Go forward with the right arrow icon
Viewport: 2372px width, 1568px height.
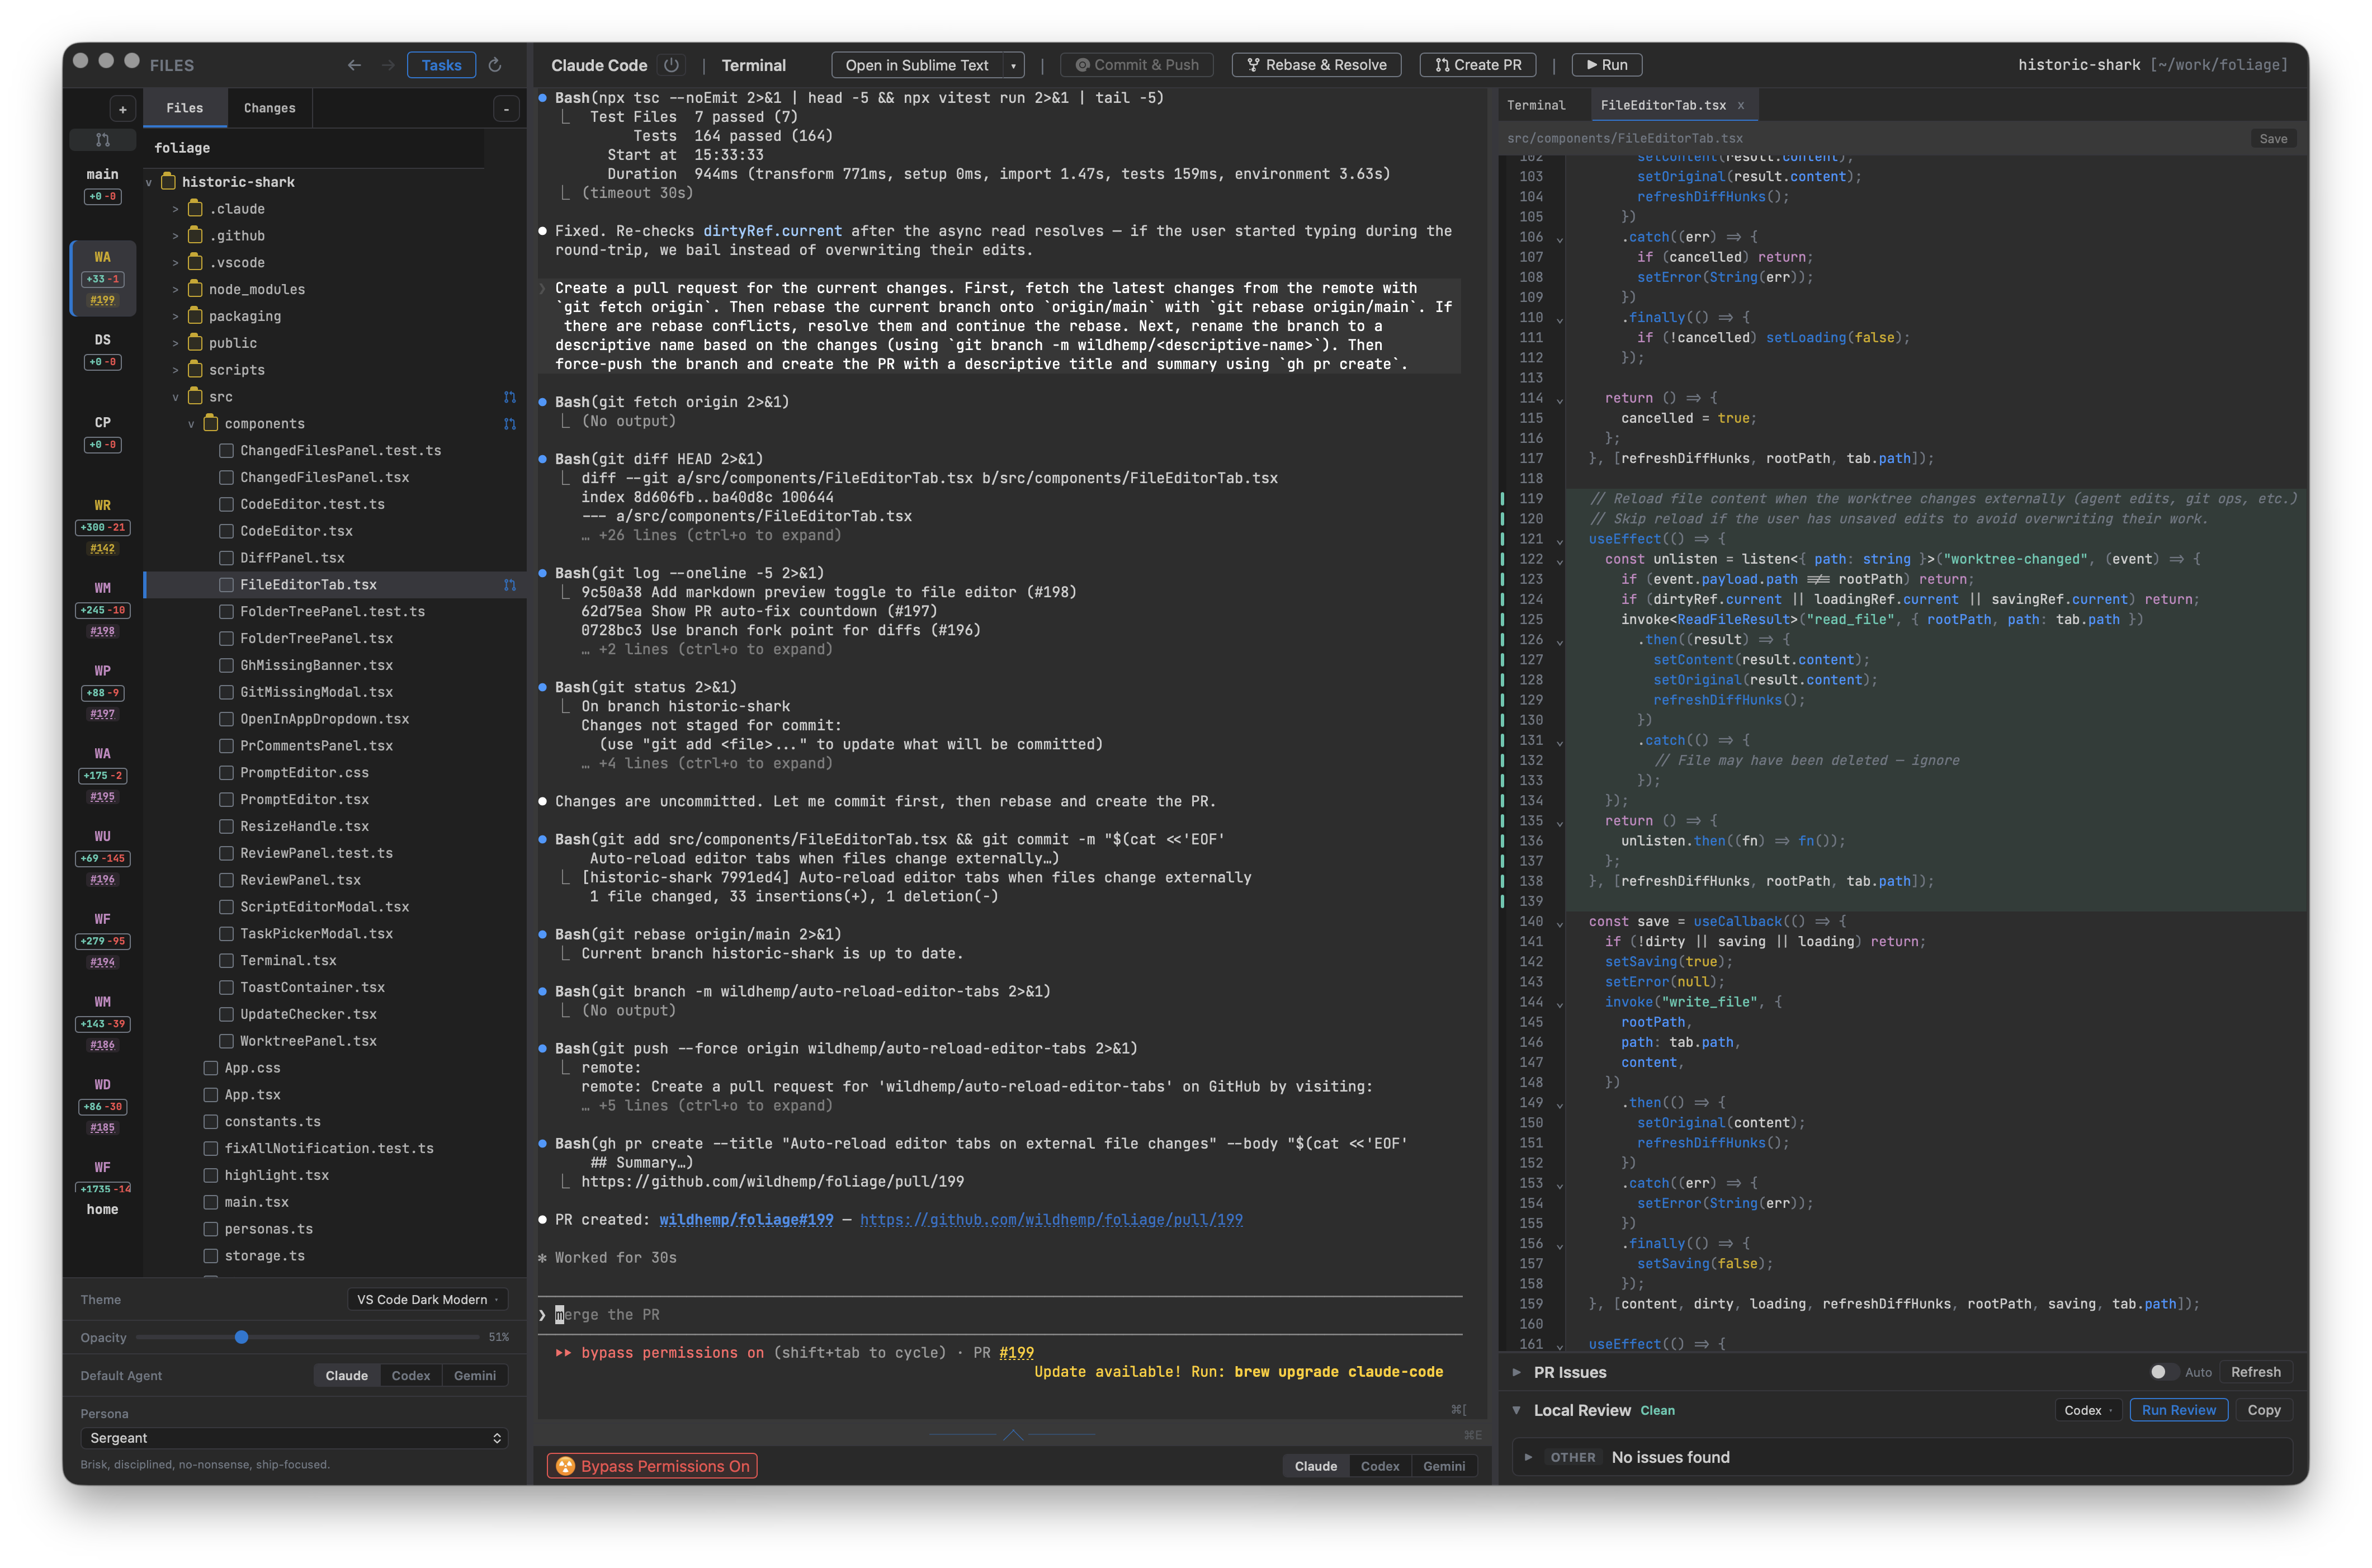click(388, 65)
